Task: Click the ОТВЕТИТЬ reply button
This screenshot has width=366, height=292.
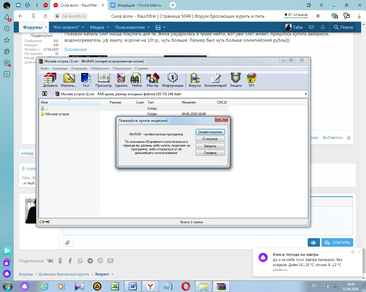Action: (x=337, y=243)
